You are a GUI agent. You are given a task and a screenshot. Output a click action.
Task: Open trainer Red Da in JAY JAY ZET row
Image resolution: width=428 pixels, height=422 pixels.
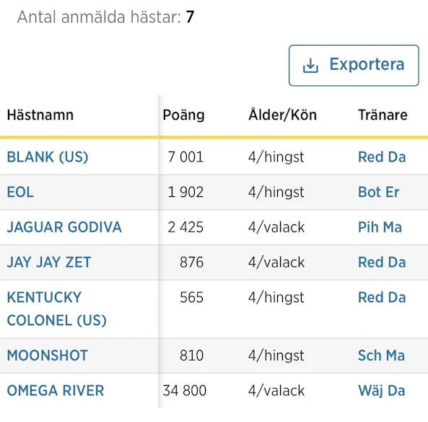(x=382, y=263)
